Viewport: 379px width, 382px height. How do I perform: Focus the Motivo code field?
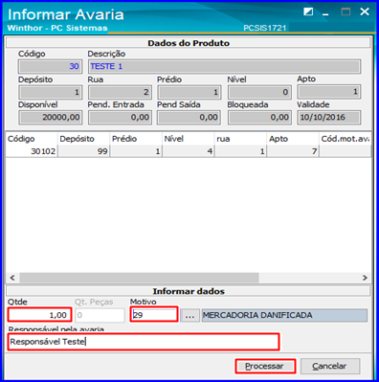[x=154, y=315]
